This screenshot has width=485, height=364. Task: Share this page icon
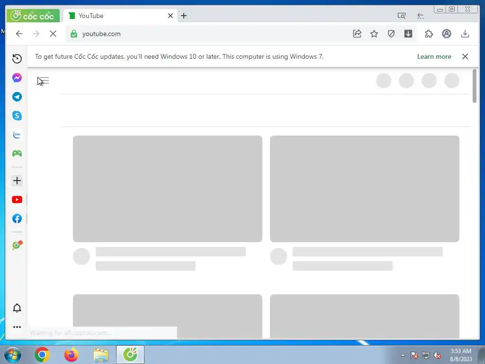pyautogui.click(x=357, y=34)
